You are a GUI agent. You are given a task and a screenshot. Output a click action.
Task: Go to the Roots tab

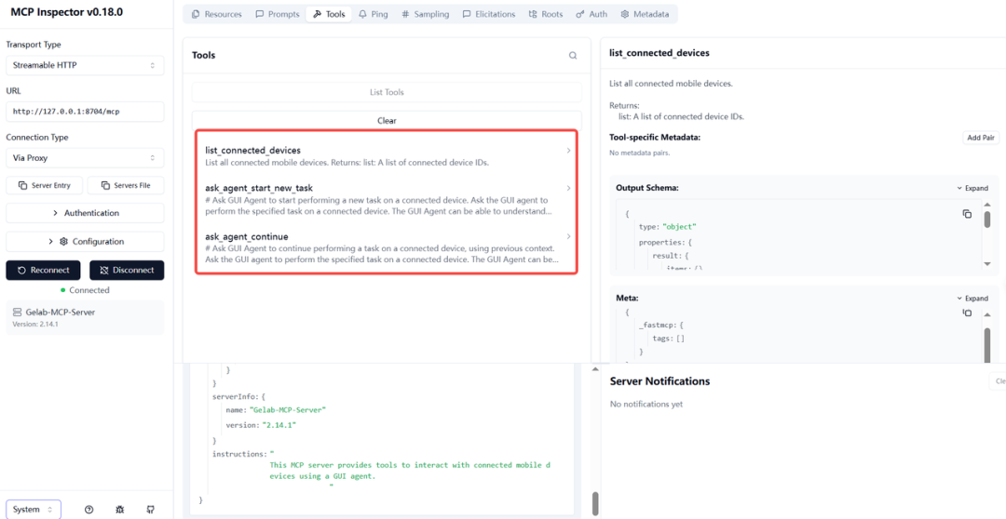pos(545,14)
